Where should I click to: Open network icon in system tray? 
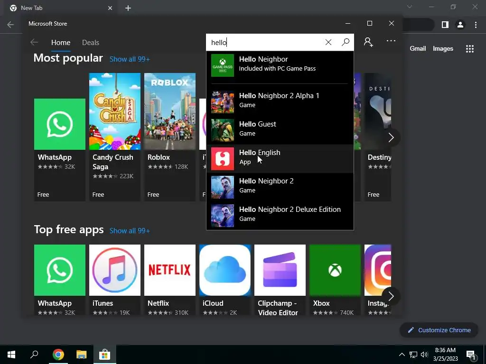(413, 355)
